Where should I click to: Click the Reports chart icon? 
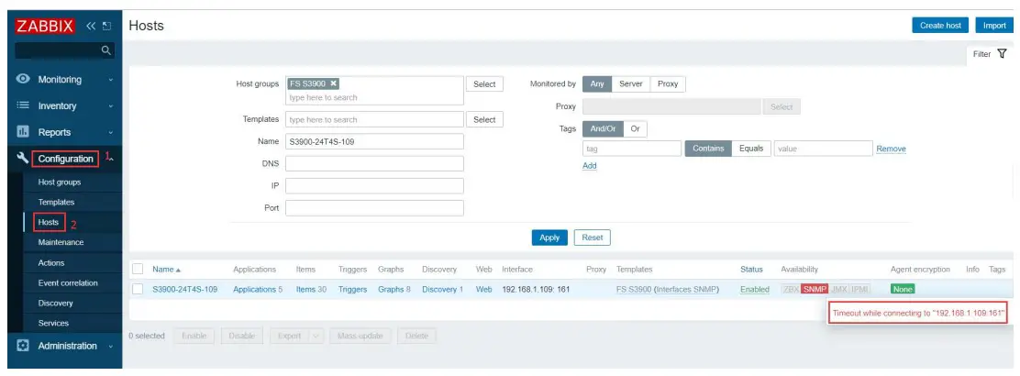click(24, 132)
